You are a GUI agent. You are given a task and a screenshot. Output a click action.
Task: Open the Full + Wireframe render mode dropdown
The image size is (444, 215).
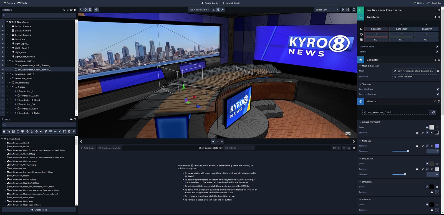click(x=199, y=9)
